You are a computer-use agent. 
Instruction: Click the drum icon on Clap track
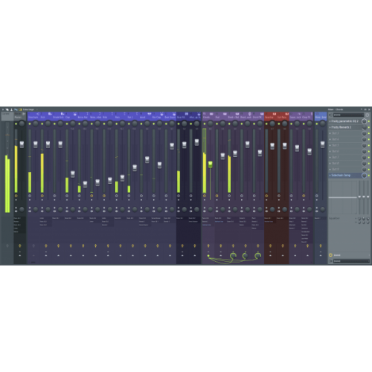[x=75, y=114]
